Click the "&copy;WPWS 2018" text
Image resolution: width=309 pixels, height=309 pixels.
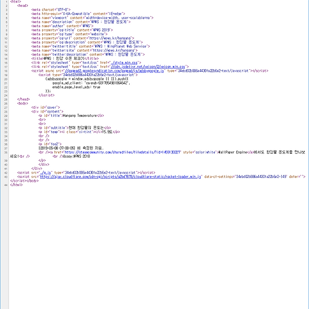coord(77,156)
